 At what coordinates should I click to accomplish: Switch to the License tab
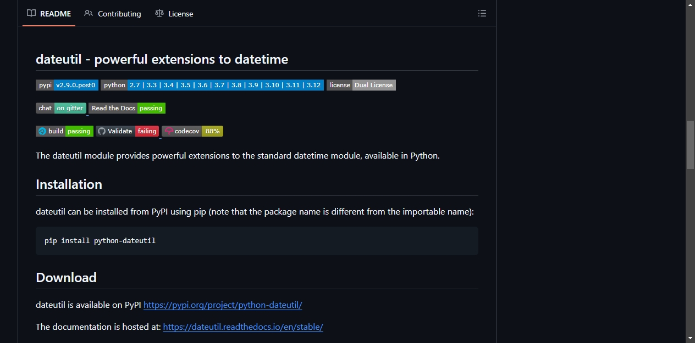click(174, 13)
